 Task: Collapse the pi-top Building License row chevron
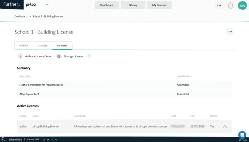225,127
